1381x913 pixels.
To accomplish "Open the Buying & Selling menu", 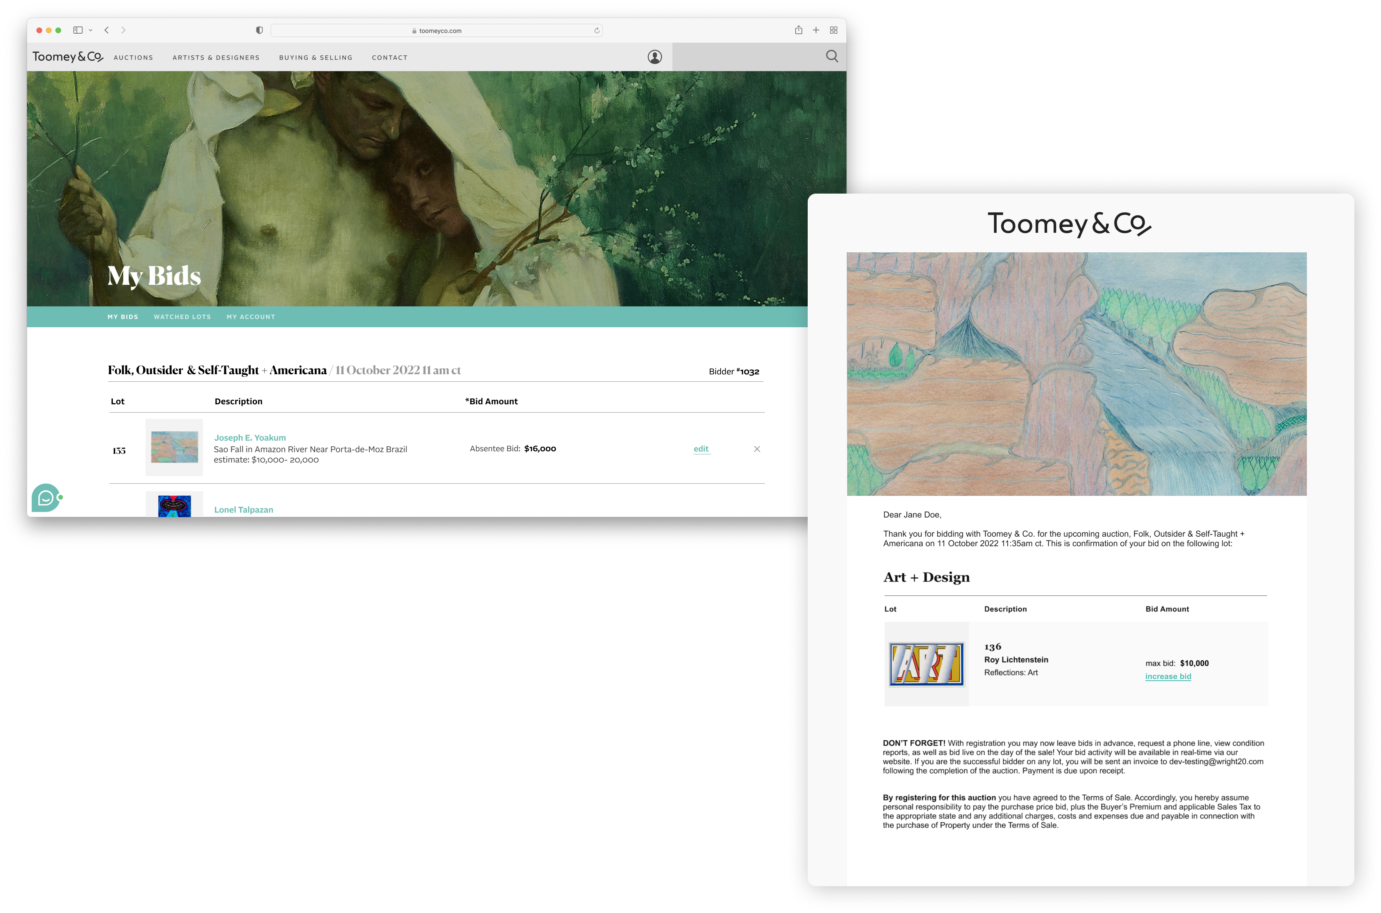I will click(x=316, y=57).
